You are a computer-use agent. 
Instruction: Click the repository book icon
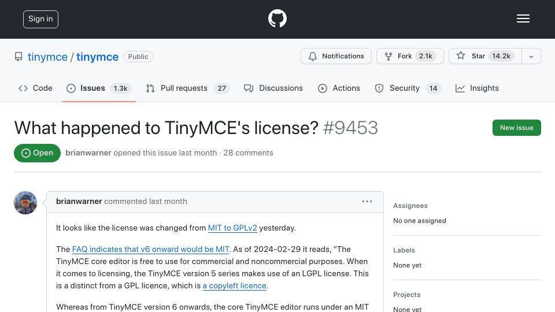18,57
